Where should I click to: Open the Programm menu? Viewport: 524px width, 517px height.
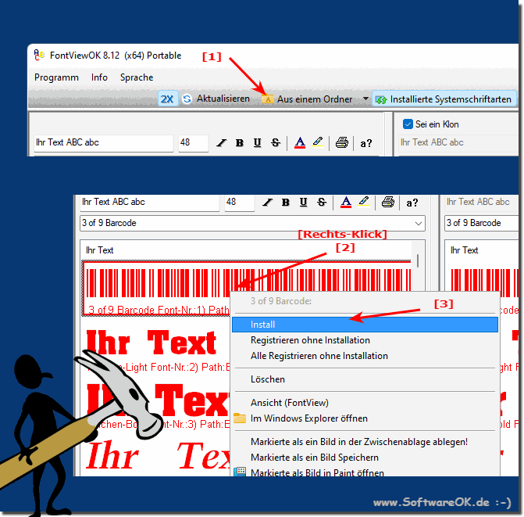pos(56,77)
